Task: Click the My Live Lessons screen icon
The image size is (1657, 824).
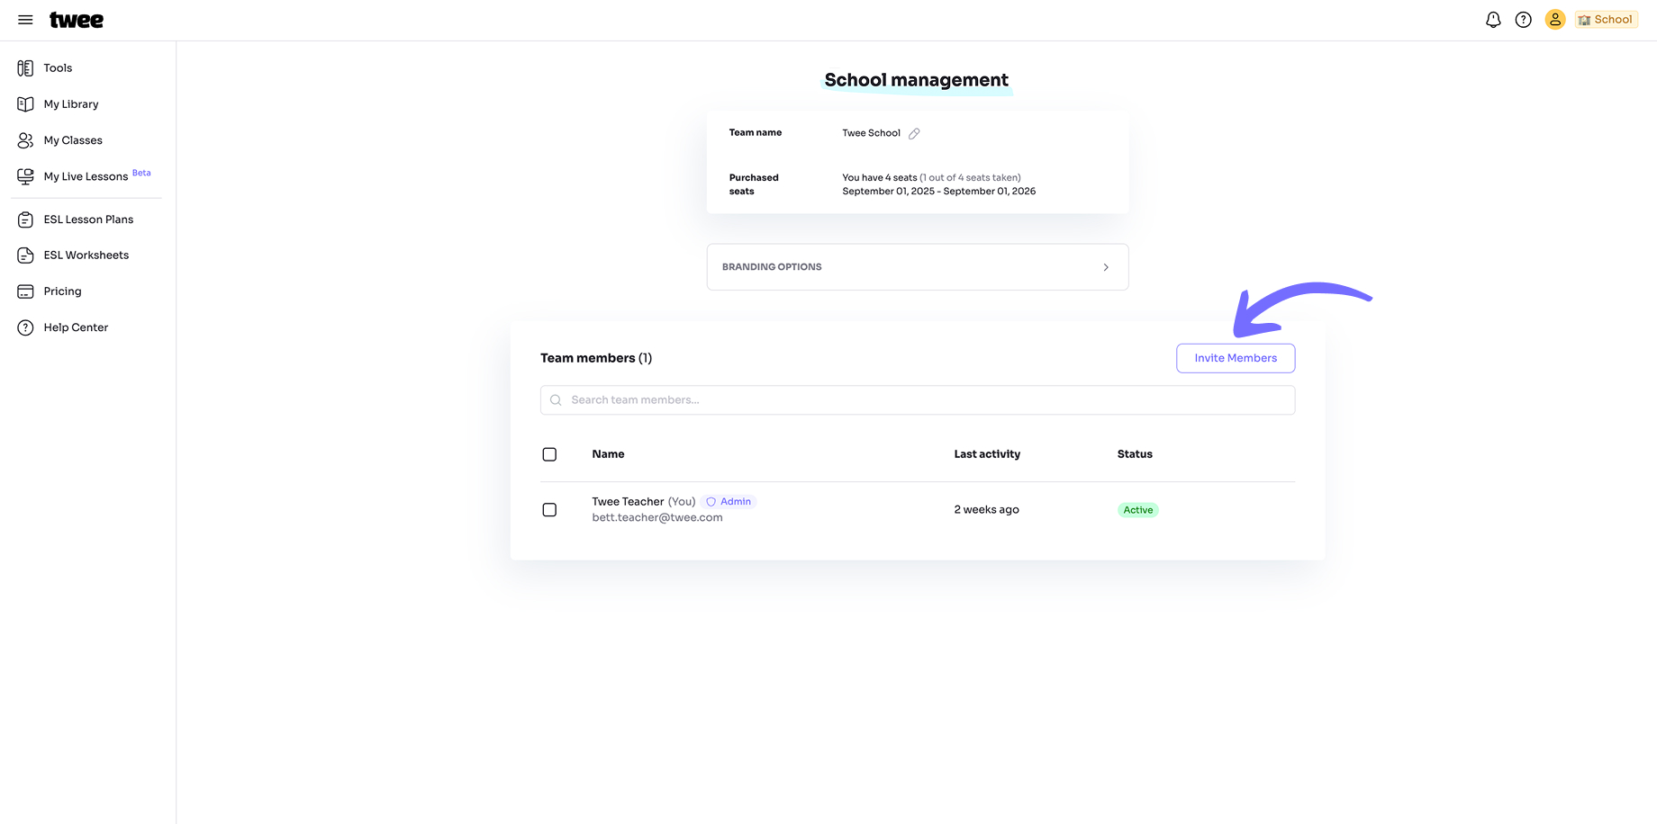Action: point(25,176)
